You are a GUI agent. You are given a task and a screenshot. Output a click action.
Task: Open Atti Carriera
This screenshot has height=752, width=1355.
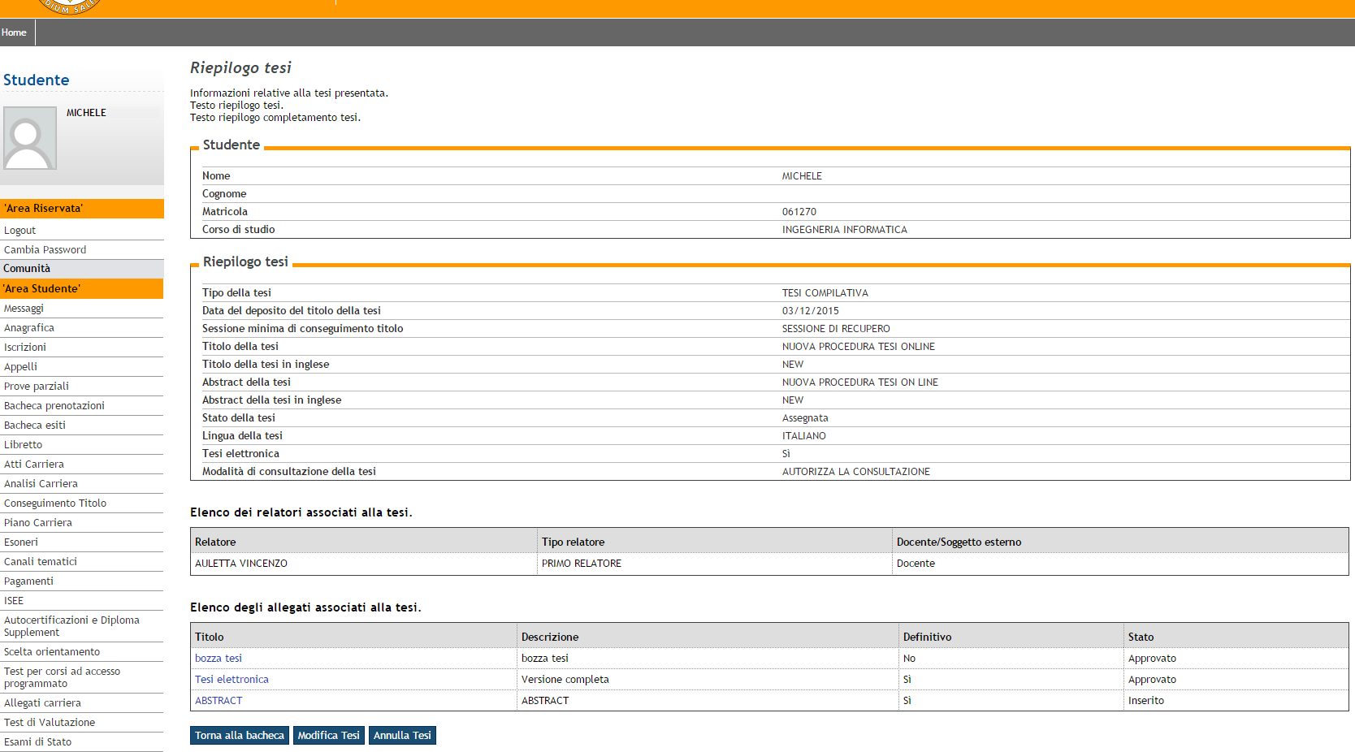pyautogui.click(x=34, y=465)
